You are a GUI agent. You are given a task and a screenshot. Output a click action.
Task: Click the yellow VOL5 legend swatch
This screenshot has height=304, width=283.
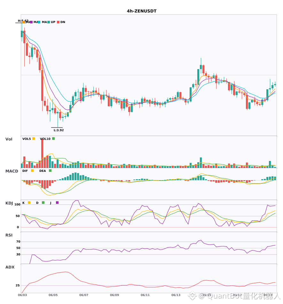tap(34, 139)
